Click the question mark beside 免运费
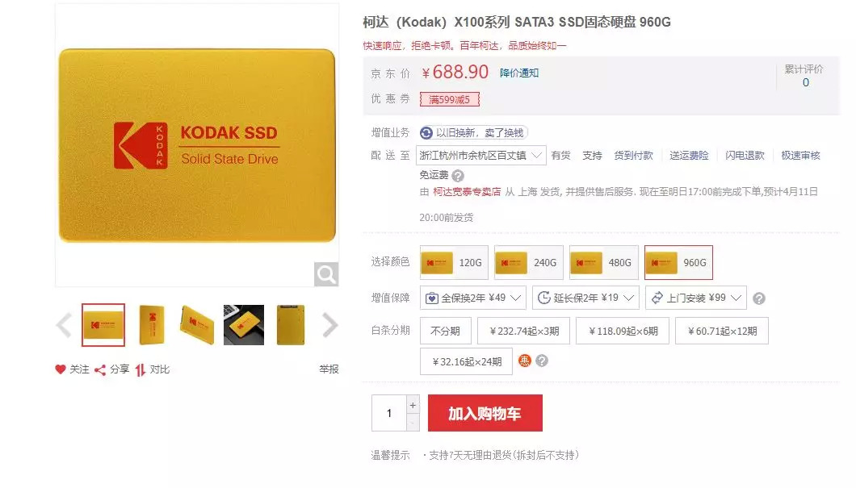The width and height of the screenshot is (856, 488). (x=458, y=176)
